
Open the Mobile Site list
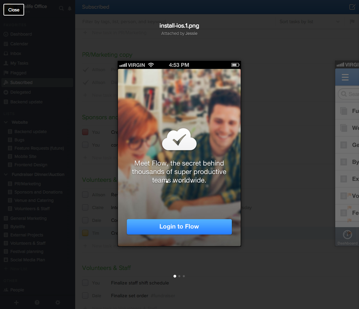point(25,157)
